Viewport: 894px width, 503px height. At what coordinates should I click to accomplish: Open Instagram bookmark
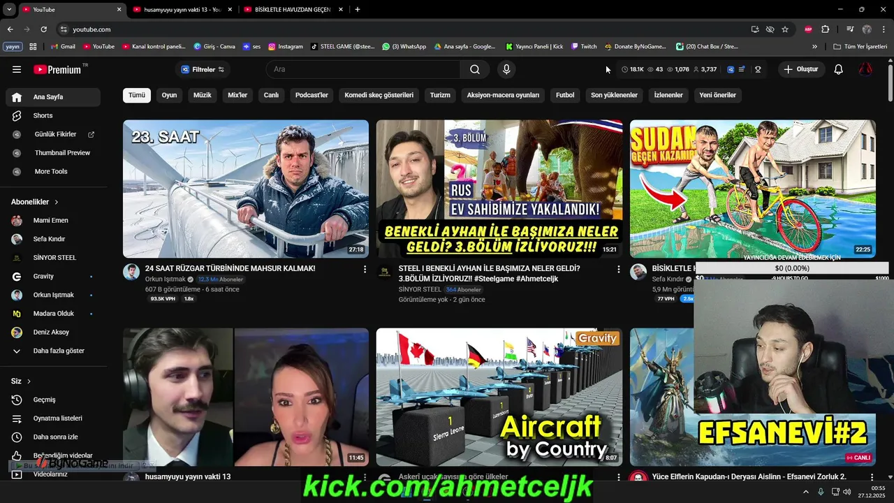point(286,47)
